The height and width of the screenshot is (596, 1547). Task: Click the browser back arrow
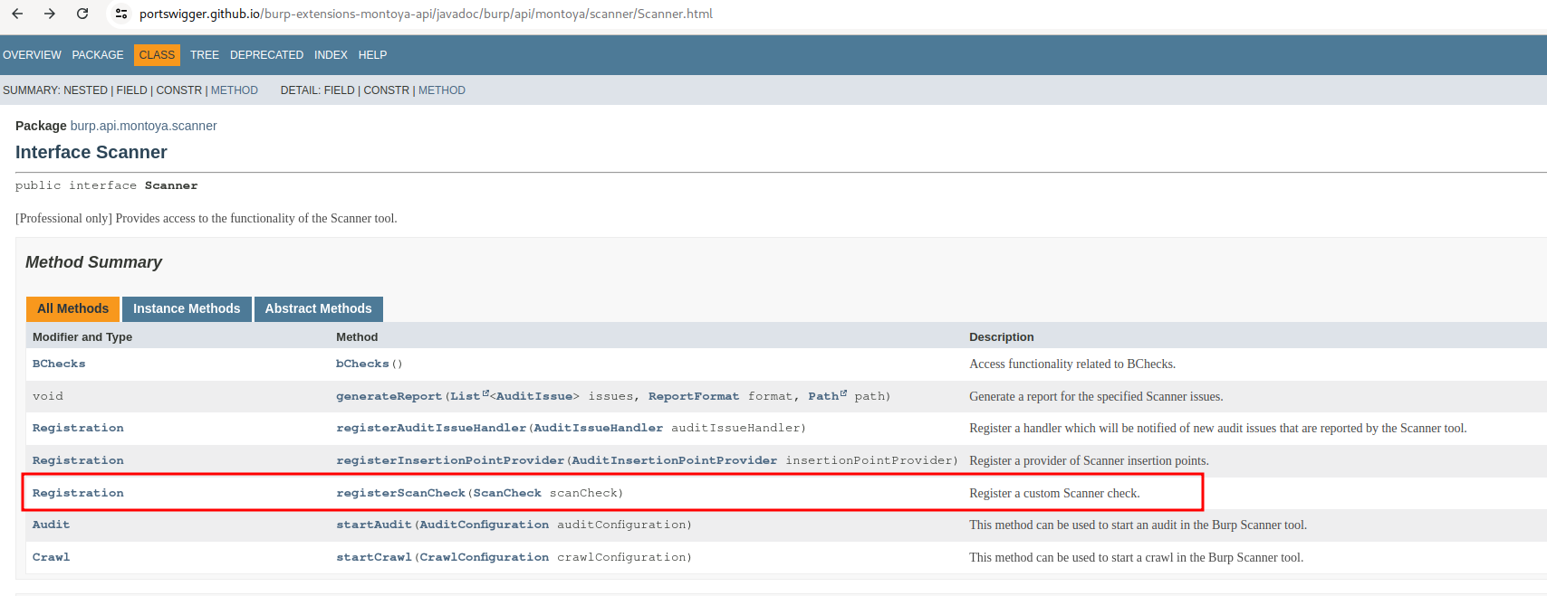pyautogui.click(x=17, y=14)
